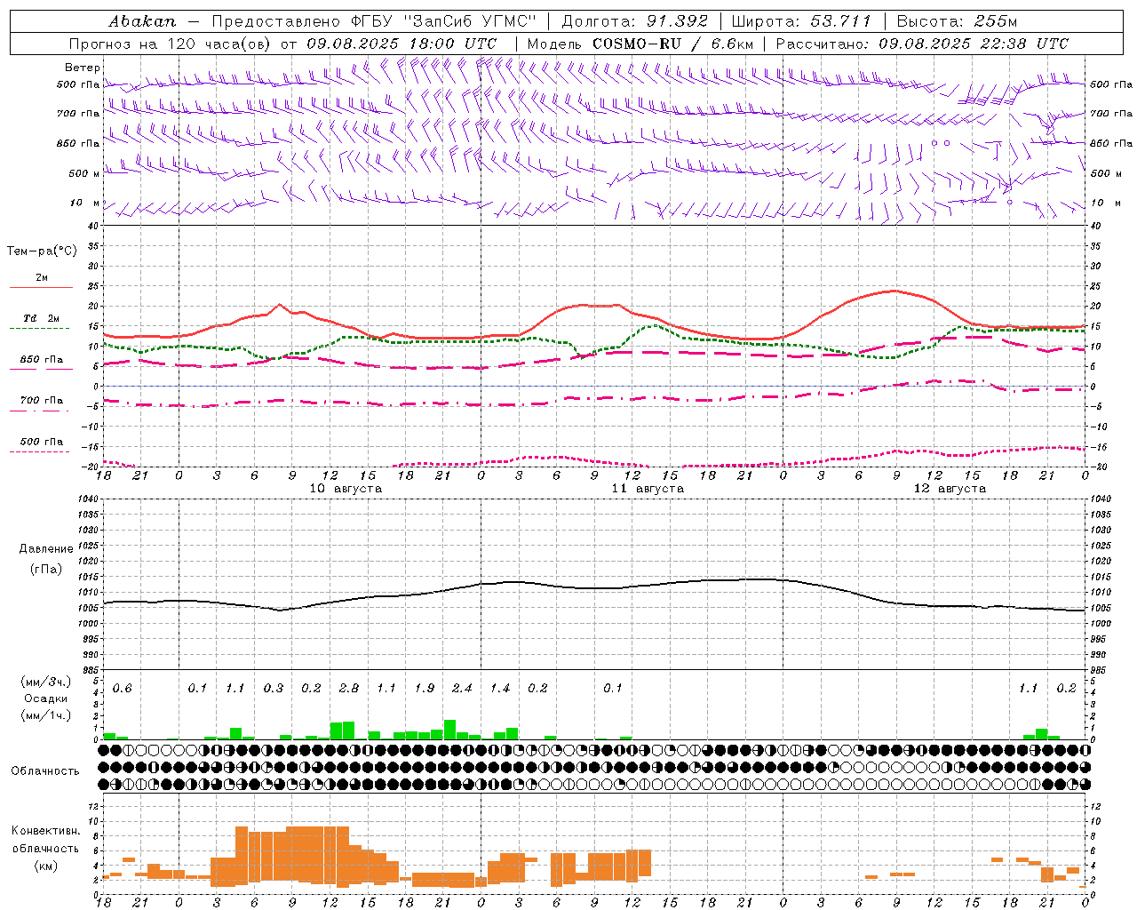Image resolution: width=1137 pixels, height=910 pixels.
Task: Click the "Тем-ра(°C)" temperature axis title
Action: point(42,251)
